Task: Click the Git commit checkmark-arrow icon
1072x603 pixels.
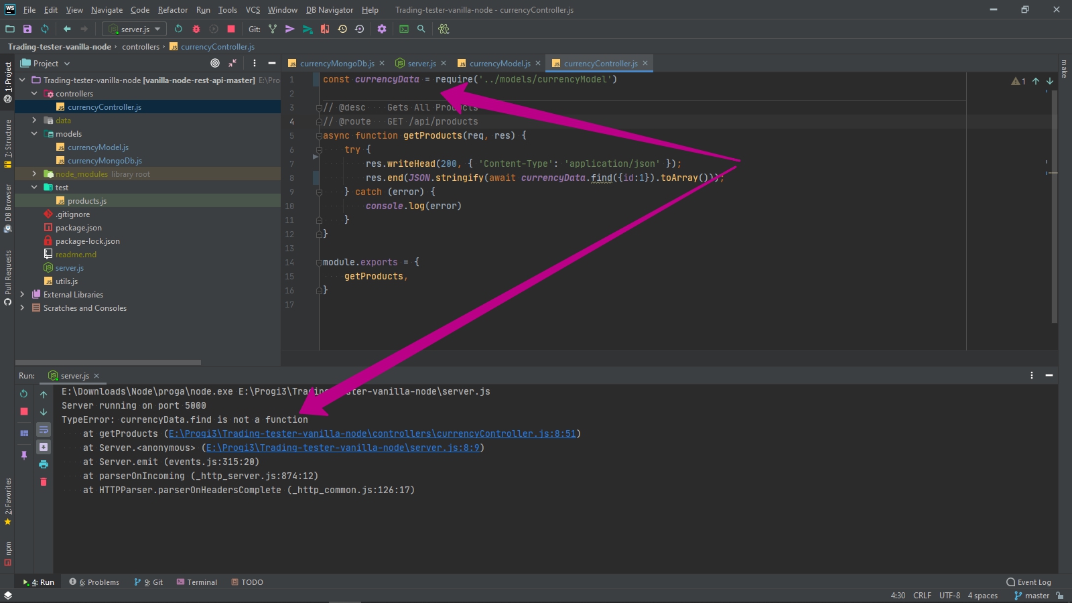Action: pos(289,29)
